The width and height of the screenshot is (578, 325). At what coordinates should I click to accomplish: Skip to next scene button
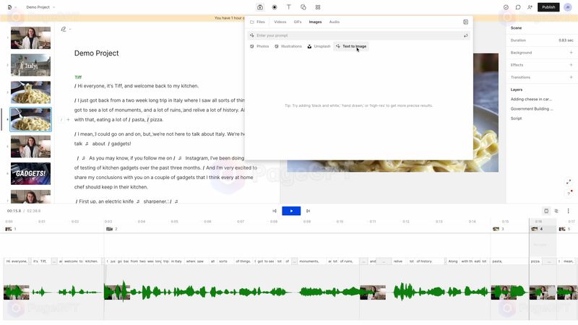309,211
